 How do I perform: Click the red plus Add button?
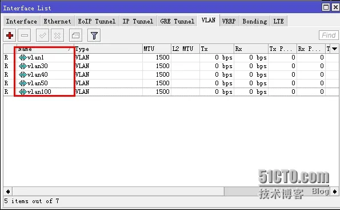[10, 35]
